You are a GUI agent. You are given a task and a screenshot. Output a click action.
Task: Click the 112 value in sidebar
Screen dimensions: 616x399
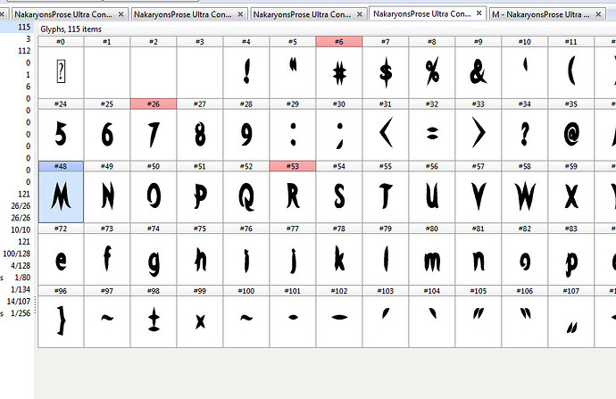point(24,51)
